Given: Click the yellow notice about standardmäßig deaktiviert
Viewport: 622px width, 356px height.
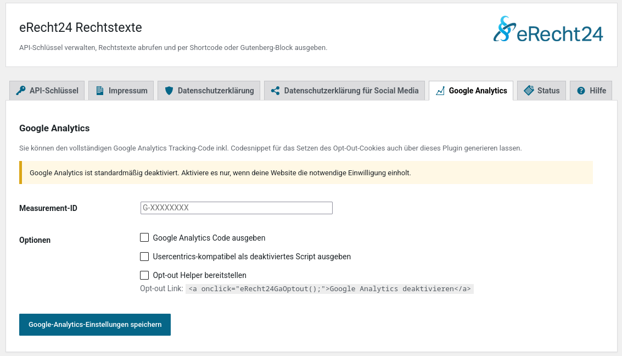Looking at the screenshot, I should click(x=306, y=173).
